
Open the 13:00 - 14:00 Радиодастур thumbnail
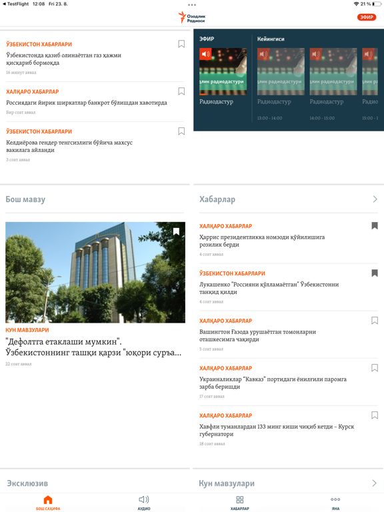(x=281, y=71)
